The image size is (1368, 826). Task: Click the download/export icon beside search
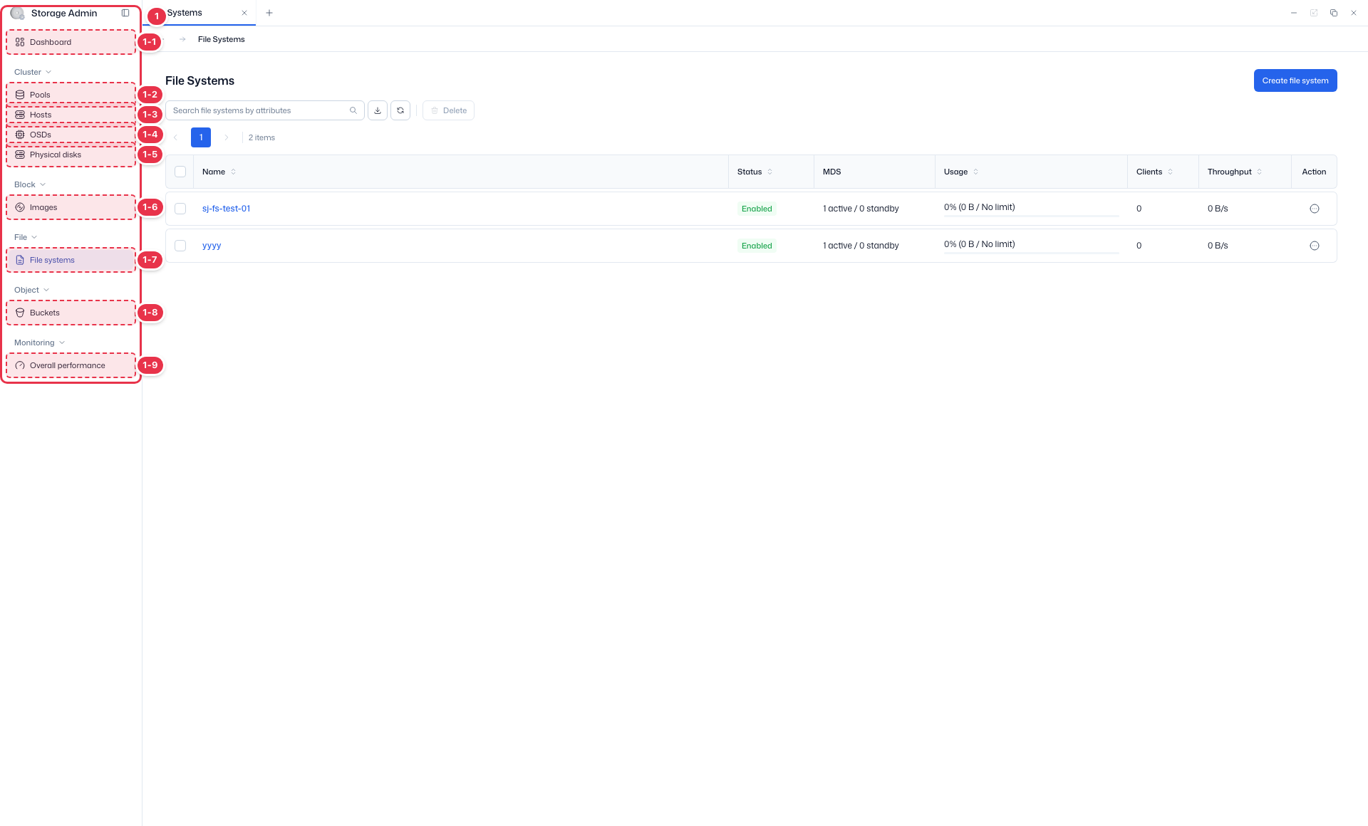tap(378, 110)
